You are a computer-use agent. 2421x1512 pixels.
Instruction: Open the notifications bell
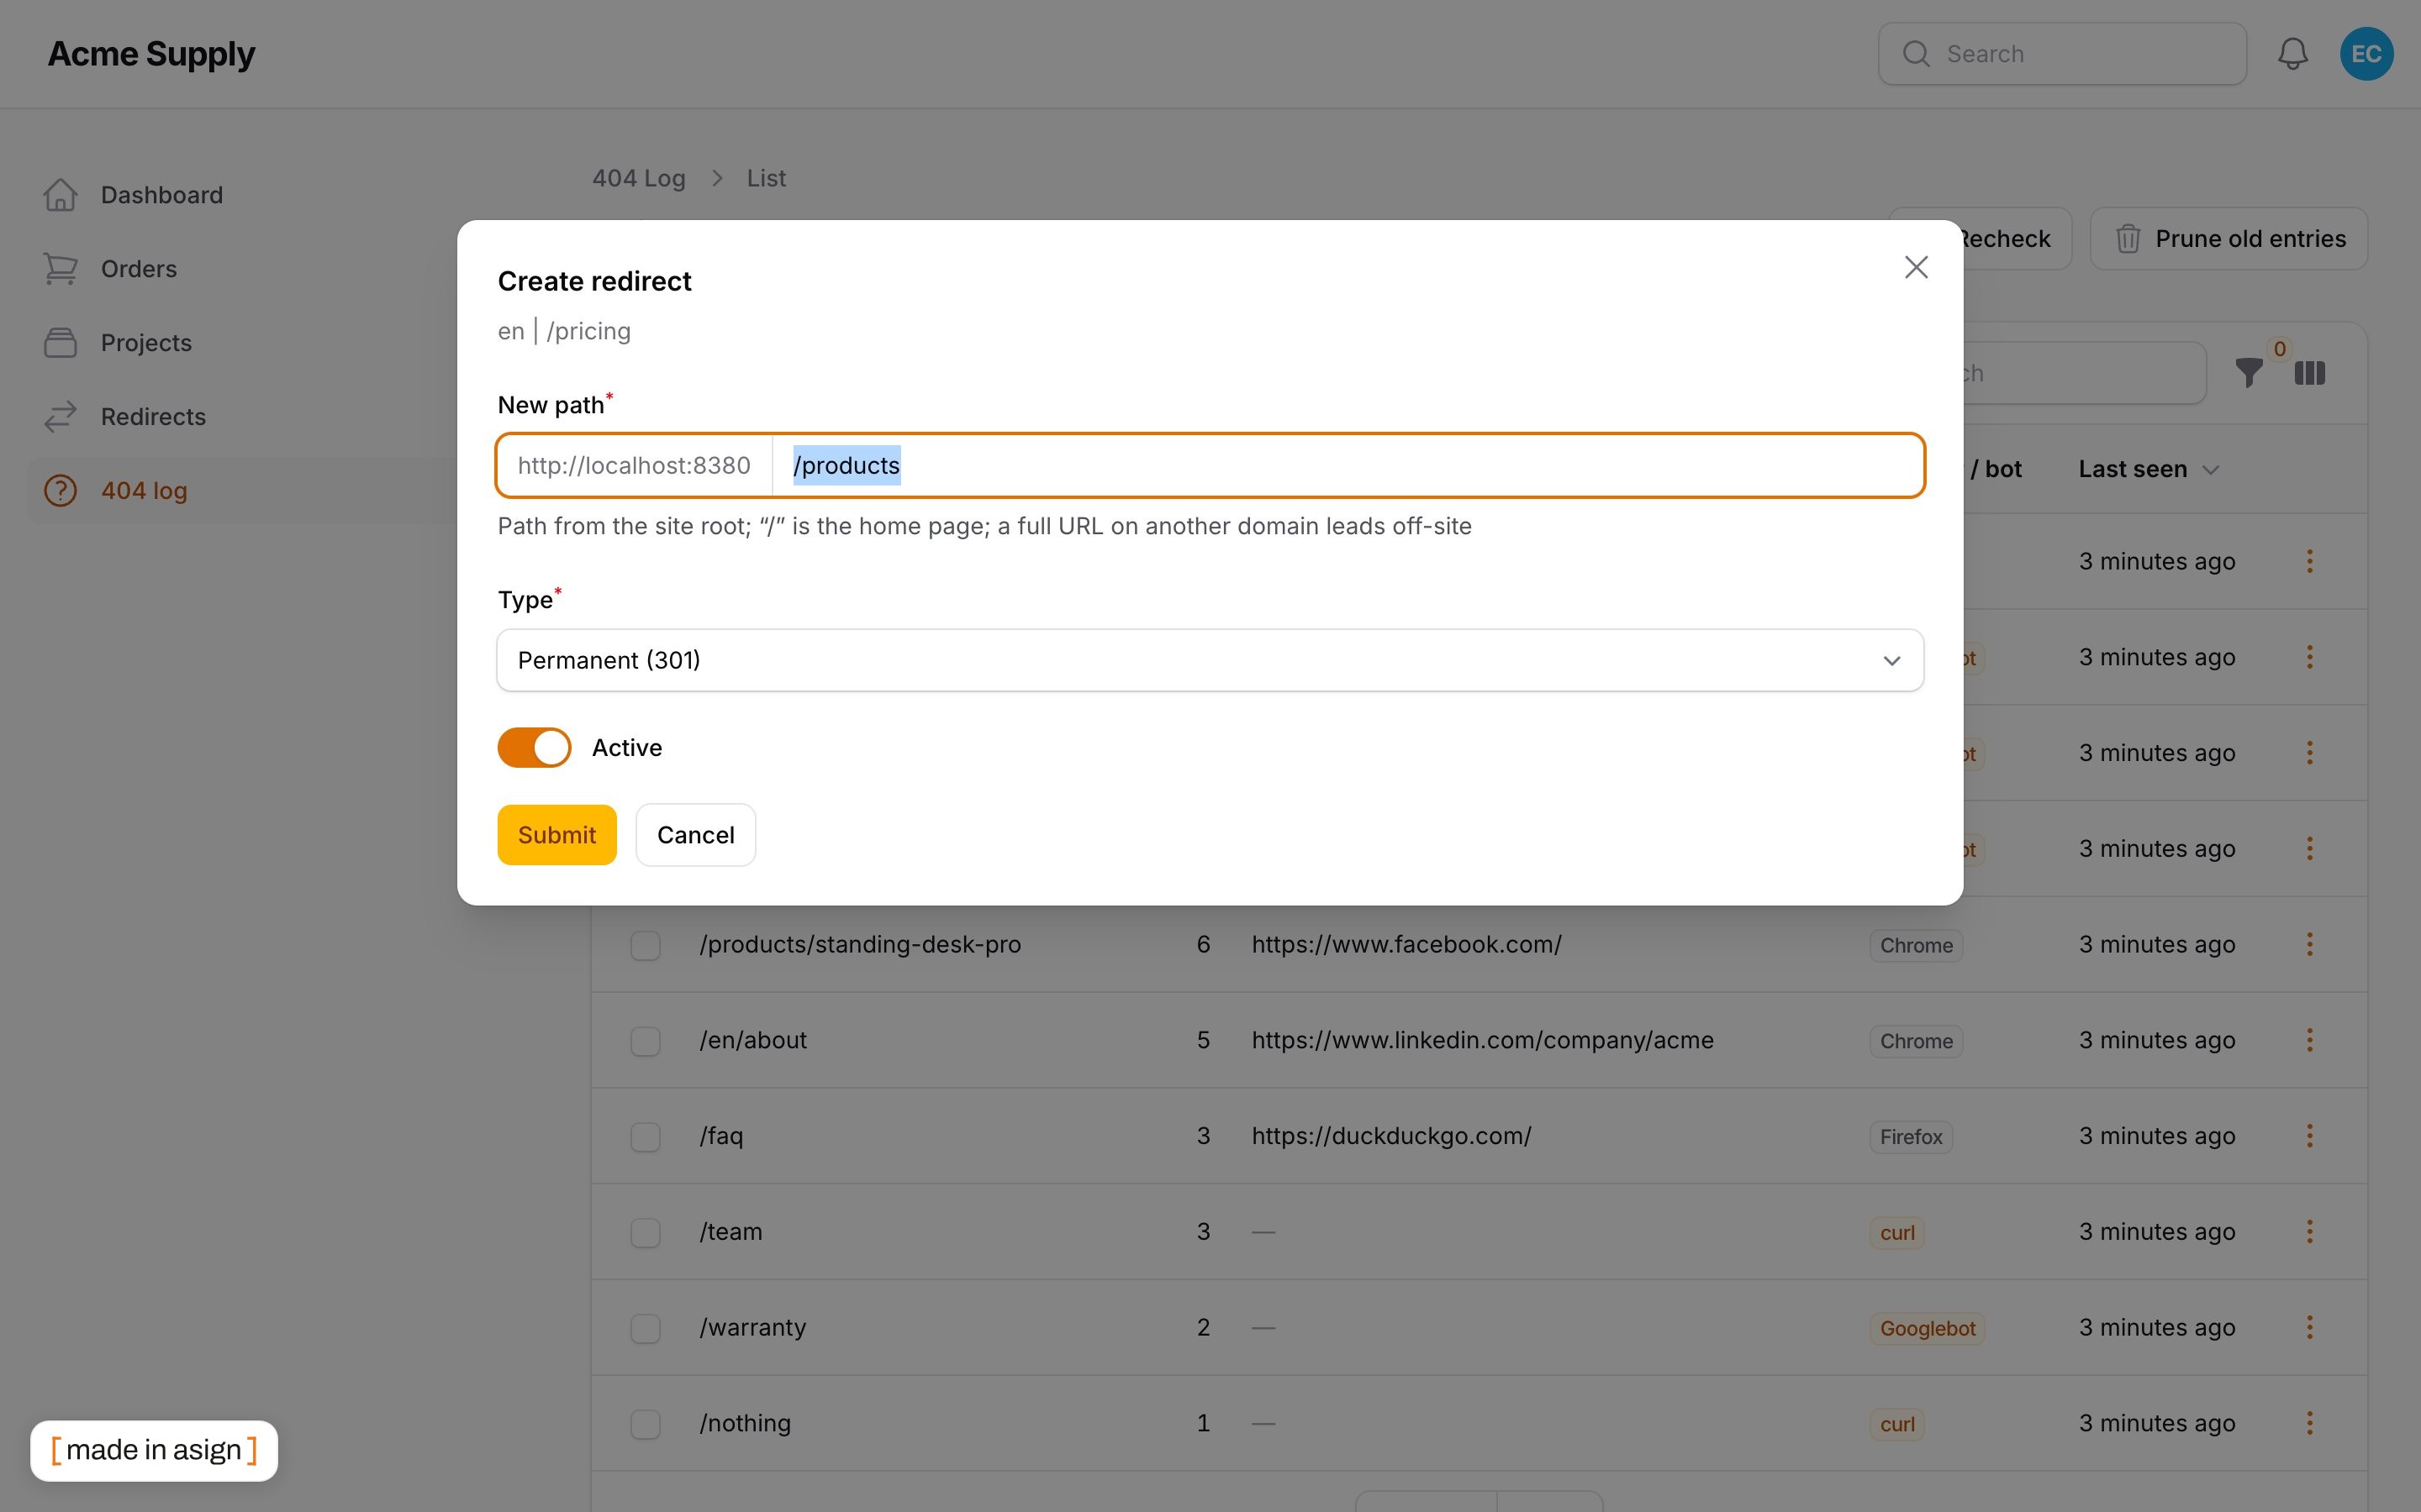[x=2292, y=54]
